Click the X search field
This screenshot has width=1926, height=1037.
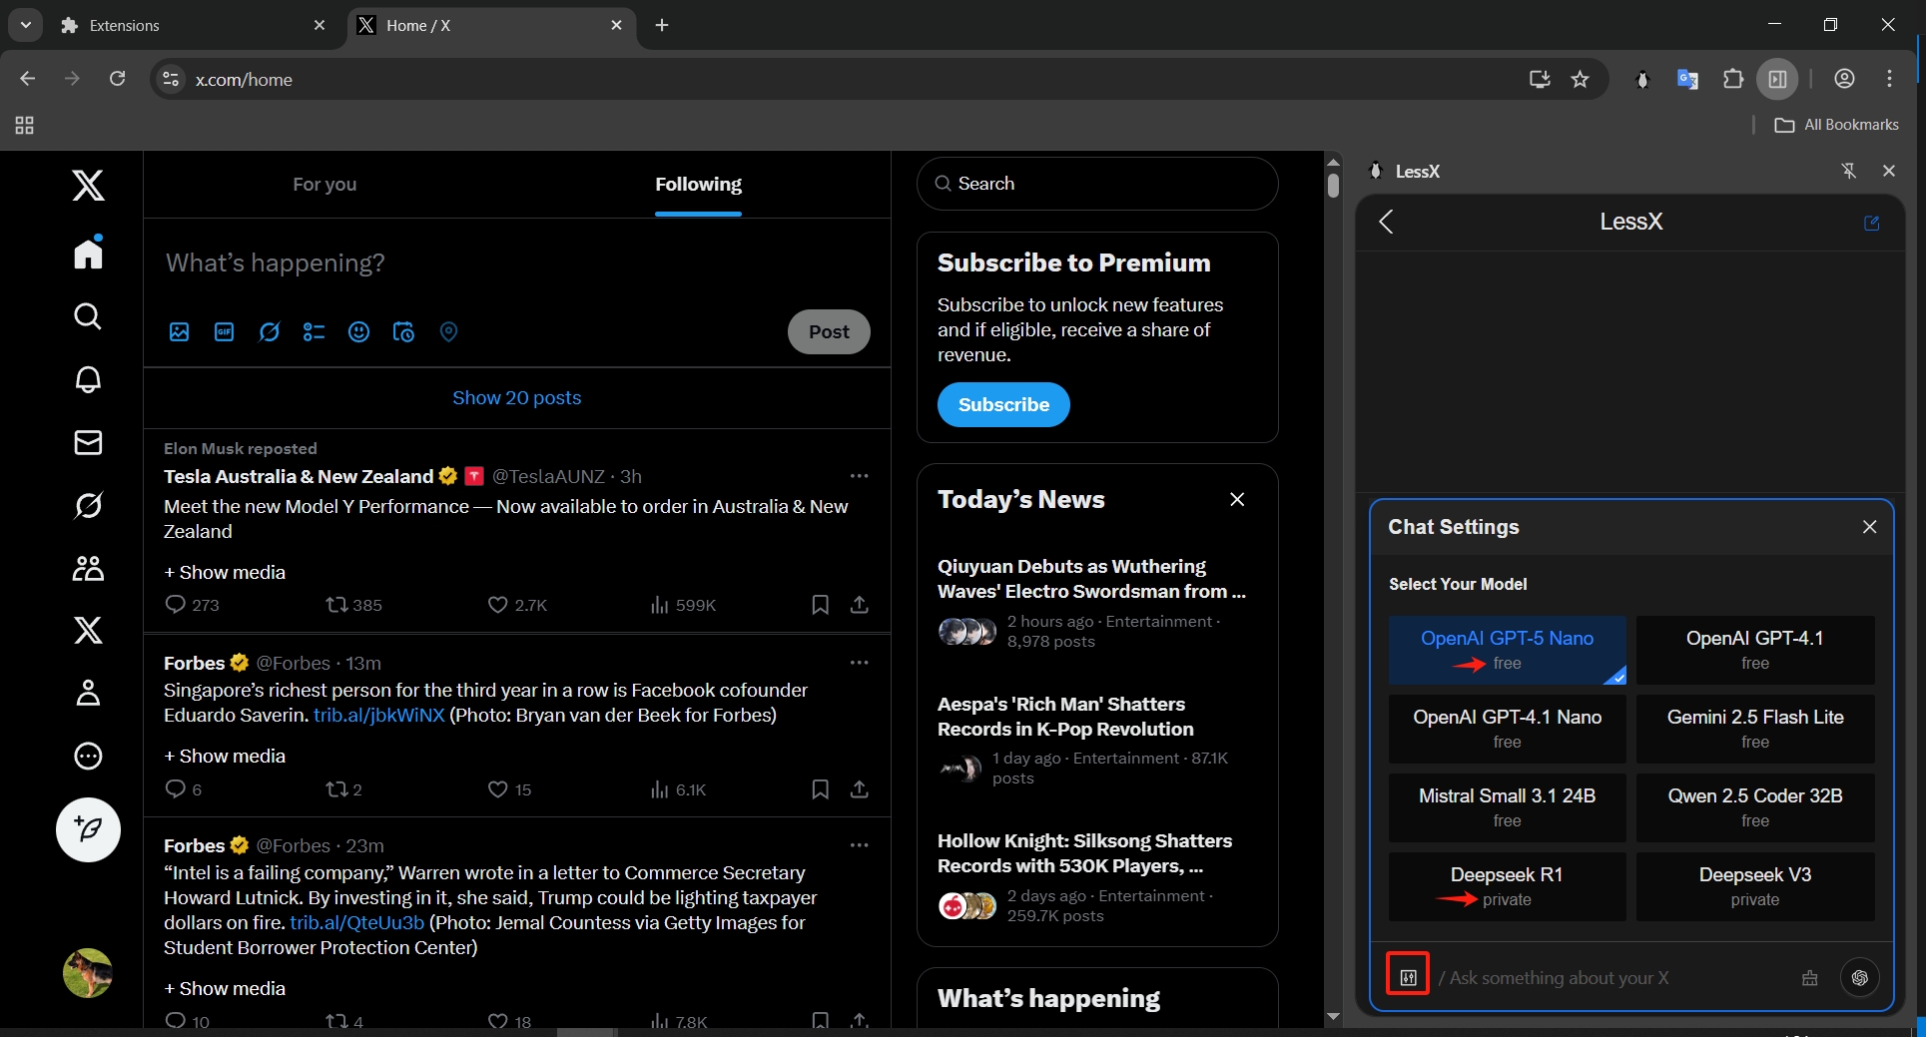1097,184
